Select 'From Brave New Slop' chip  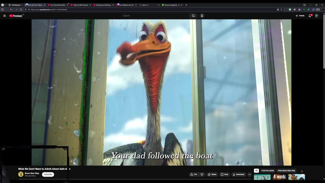point(286,171)
